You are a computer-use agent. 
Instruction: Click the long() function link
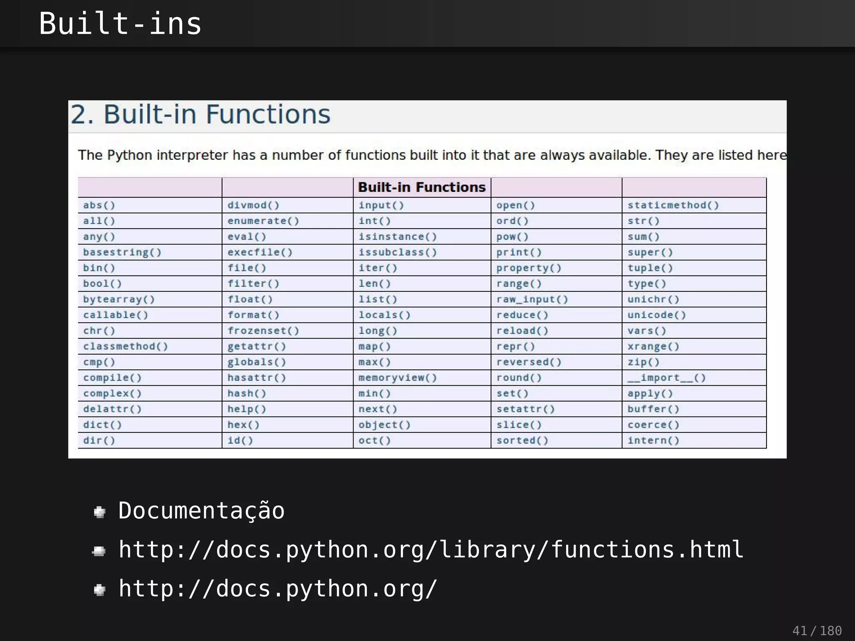click(x=378, y=331)
